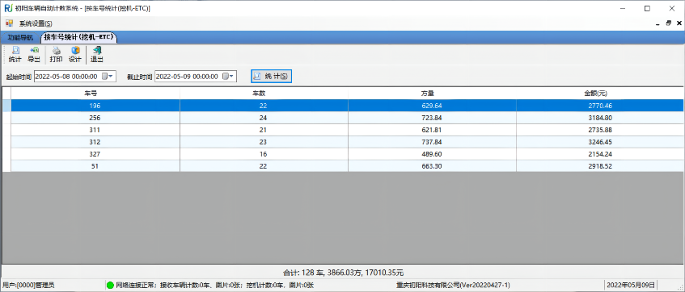Click the 截止时间 date input field
This screenshot has width=685, height=292.
(x=196, y=77)
